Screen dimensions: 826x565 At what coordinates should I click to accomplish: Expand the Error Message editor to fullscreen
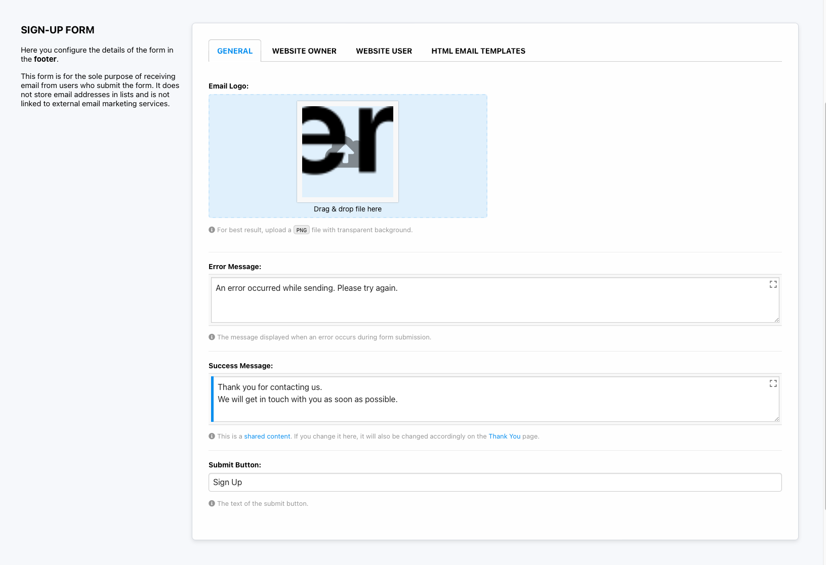tap(773, 284)
